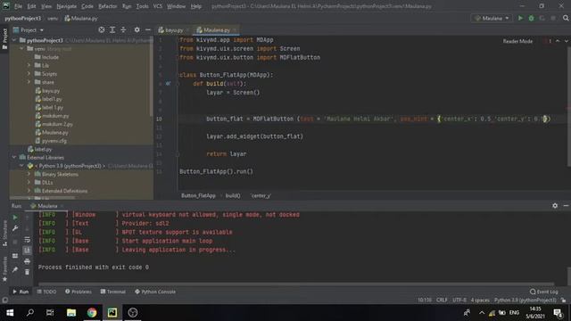Image resolution: width=571 pixels, height=321 pixels.
Task: Expand the Scripts folder
Action: point(29,73)
